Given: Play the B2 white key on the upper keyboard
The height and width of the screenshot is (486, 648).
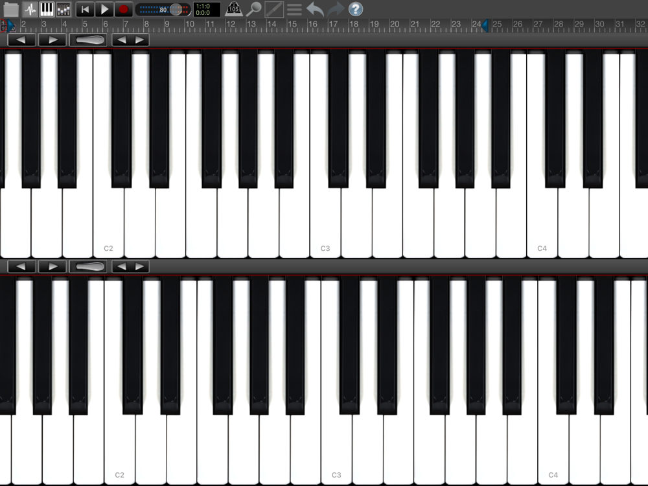Looking at the screenshot, I should pos(294,223).
